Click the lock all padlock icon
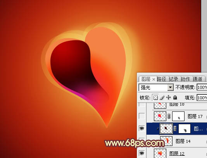The width and height of the screenshot is (207, 158). tap(175, 97)
